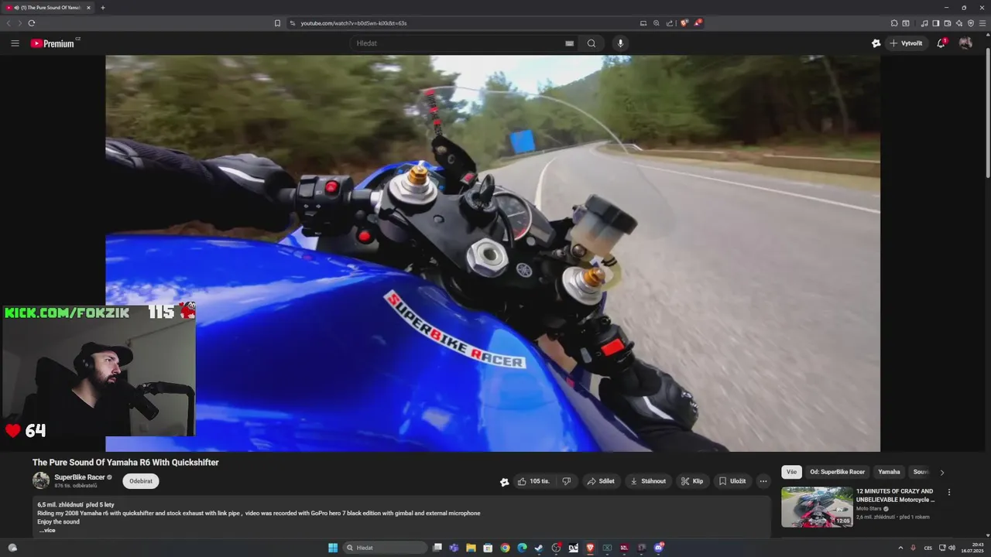Screen dimensions: 991x557
Task: Open options menu for 12 MINUTES video
Action: click(x=949, y=492)
